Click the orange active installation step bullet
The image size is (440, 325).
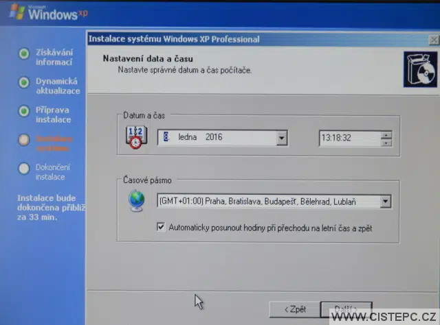click(24, 139)
